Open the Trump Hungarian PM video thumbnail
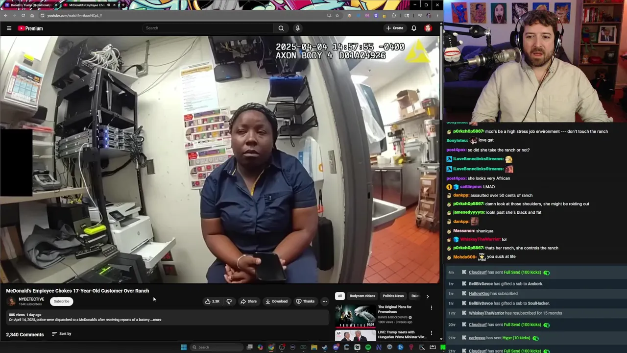Viewport: 627px width, 353px height. point(355,335)
